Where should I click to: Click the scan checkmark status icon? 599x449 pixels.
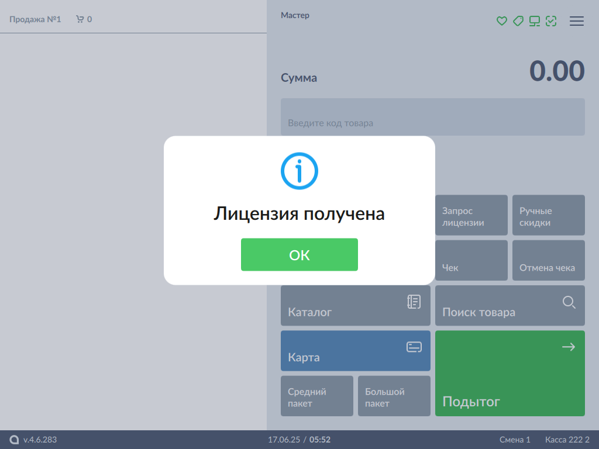point(550,21)
